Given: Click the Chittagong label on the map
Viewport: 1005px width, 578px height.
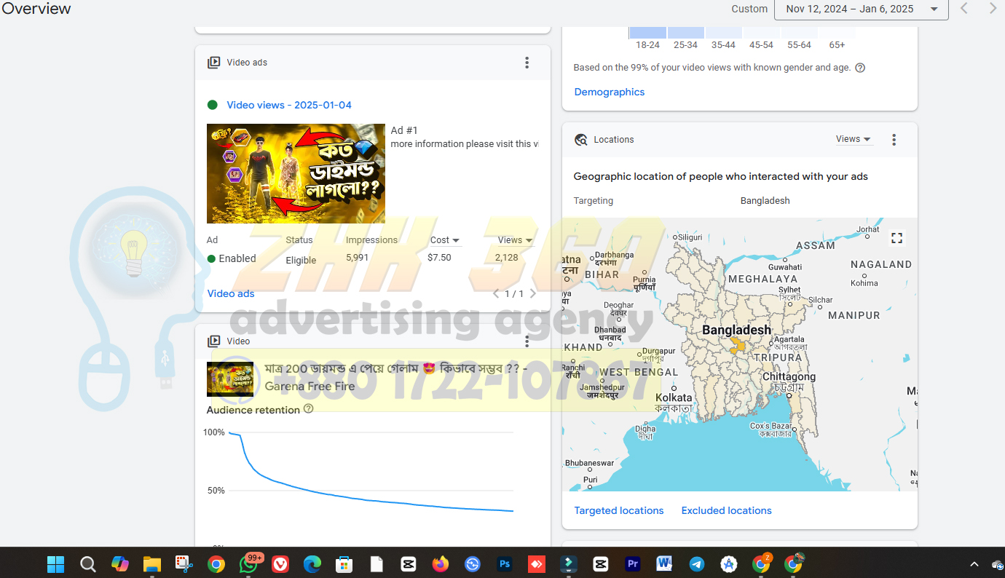Looking at the screenshot, I should tap(789, 377).
